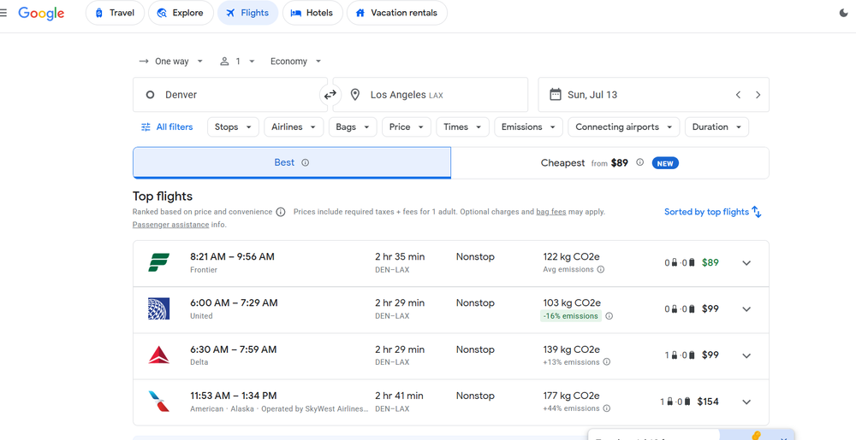Image resolution: width=856 pixels, height=440 pixels.
Task: Expand the Delta $99 flight details
Action: [x=746, y=355]
